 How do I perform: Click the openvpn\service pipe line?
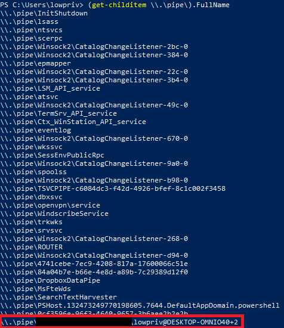(x=50, y=205)
